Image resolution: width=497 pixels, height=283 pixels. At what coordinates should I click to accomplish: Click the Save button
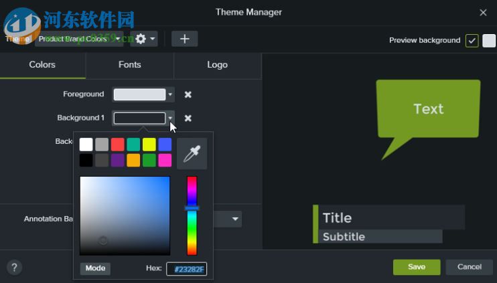417,267
